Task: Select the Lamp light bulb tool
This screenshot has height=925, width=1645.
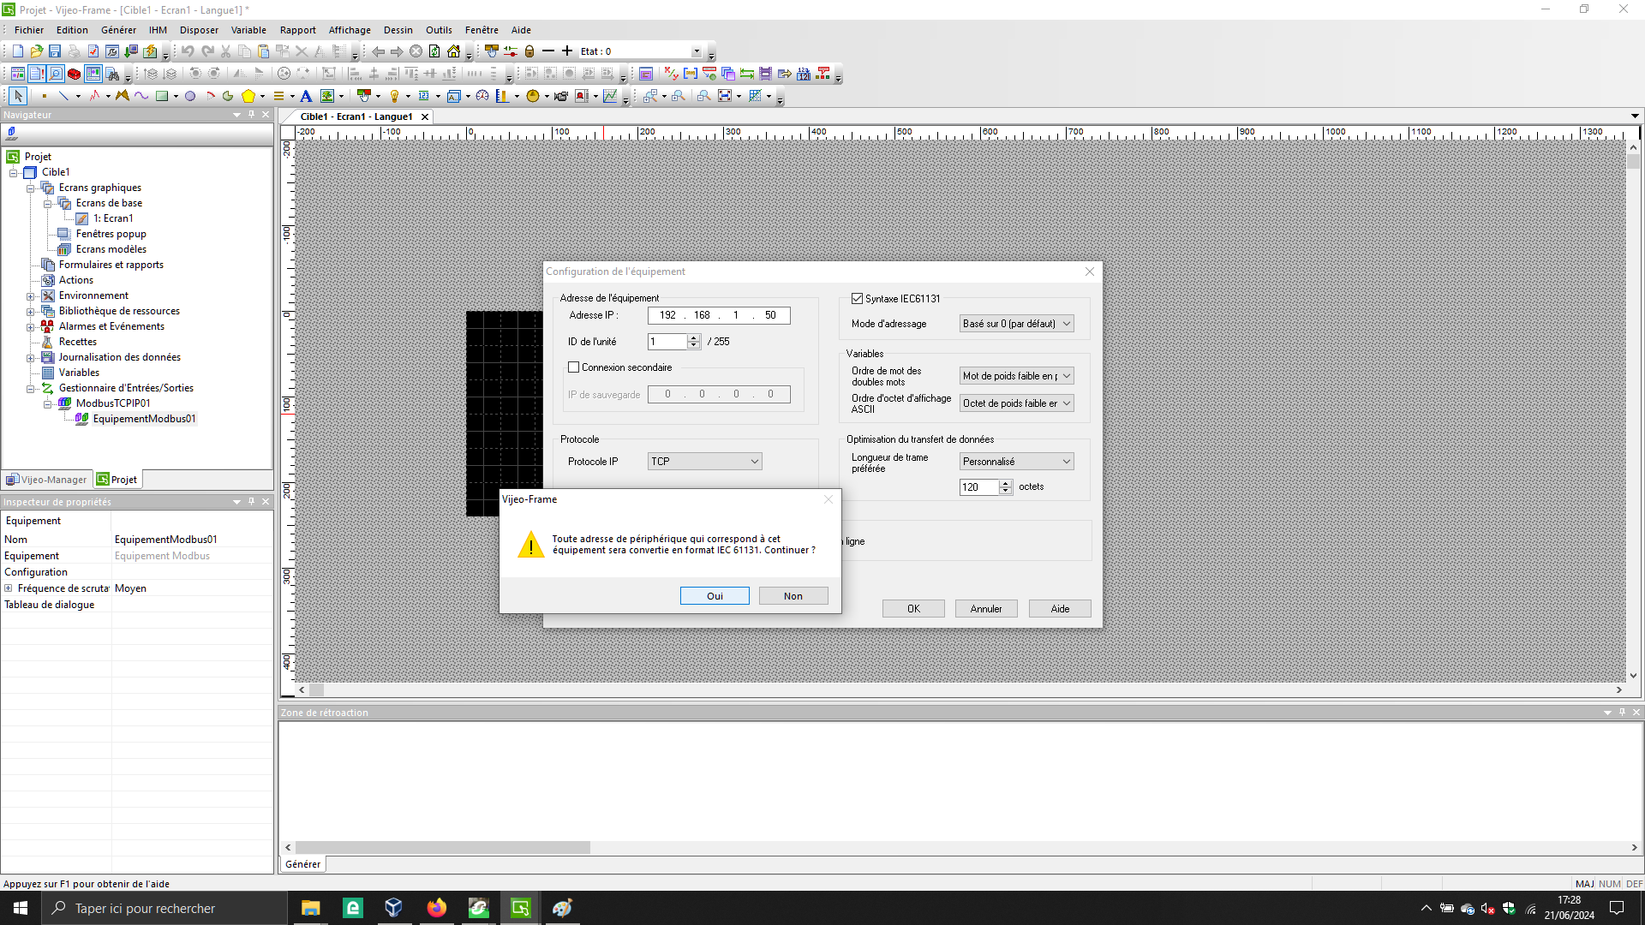Action: (x=394, y=96)
